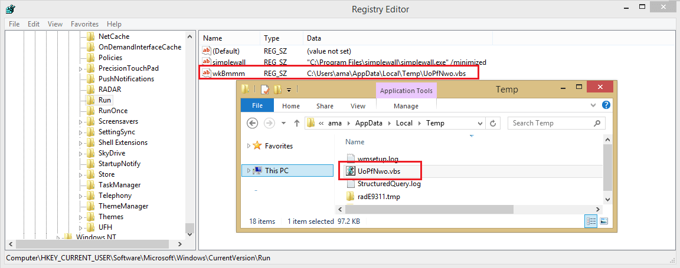
Task: Click the RunOnce folder icon
Action: tap(91, 110)
